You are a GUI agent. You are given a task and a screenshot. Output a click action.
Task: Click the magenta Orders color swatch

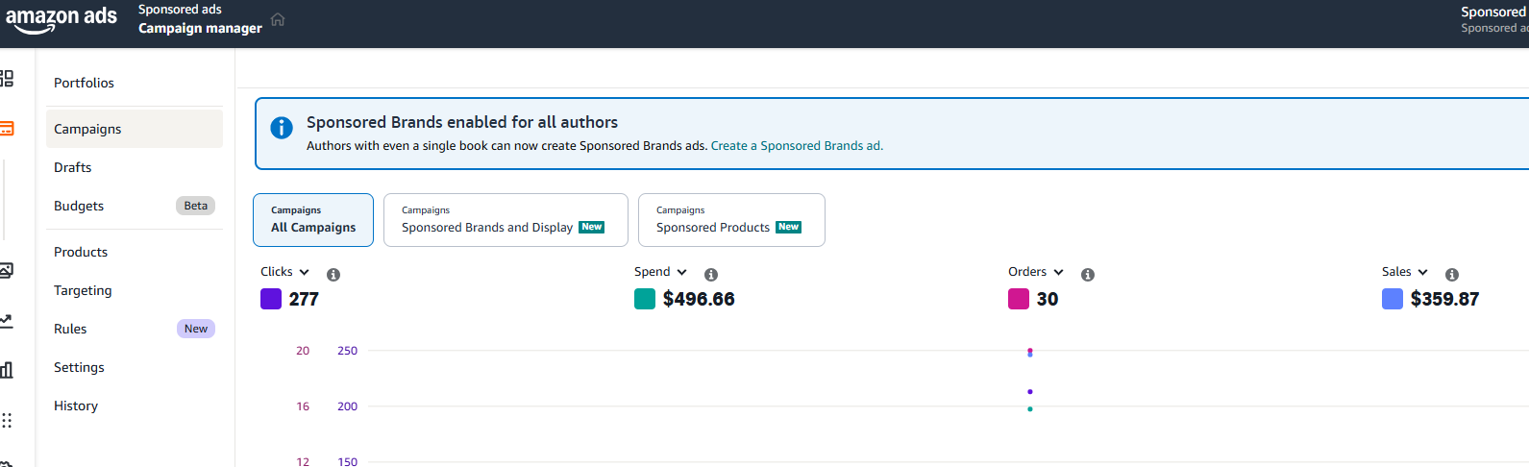pyautogui.click(x=1019, y=299)
